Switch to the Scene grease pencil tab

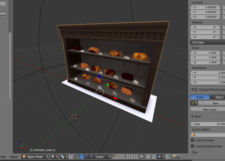click(200, 97)
